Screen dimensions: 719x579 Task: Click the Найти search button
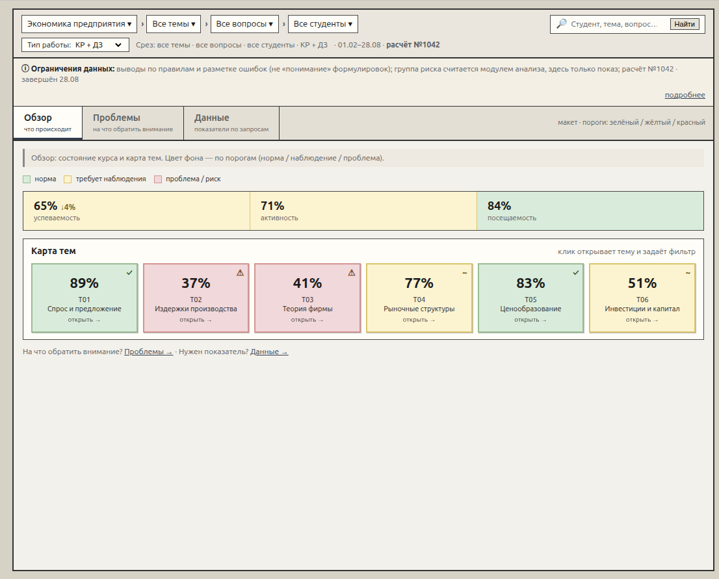pyautogui.click(x=685, y=24)
